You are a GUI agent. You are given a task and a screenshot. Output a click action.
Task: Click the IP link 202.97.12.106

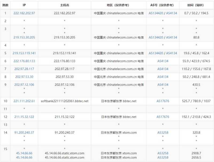pos(24,84)
